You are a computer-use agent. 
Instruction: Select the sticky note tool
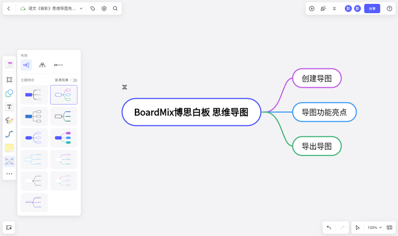[9, 148]
